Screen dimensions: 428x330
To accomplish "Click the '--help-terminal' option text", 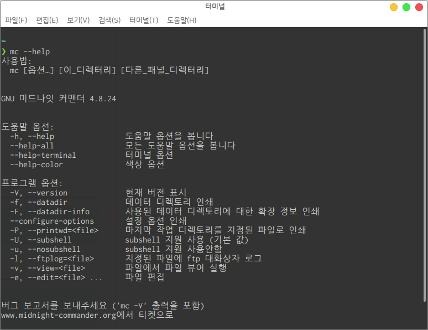I will tap(43, 155).
